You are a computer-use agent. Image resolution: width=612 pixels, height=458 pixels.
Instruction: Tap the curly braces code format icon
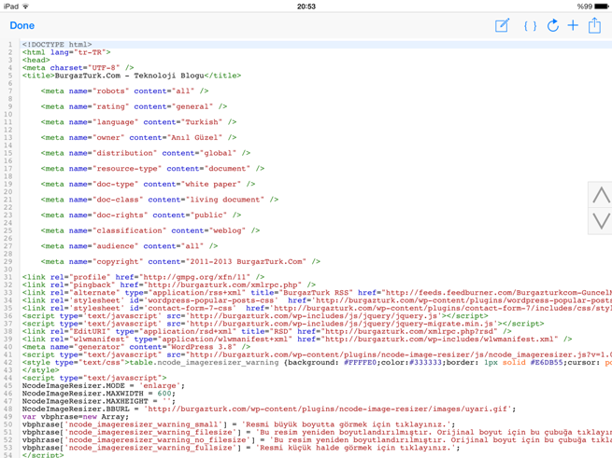tap(530, 26)
